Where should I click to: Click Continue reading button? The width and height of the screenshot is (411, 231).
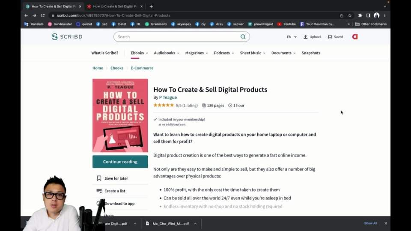120,162
